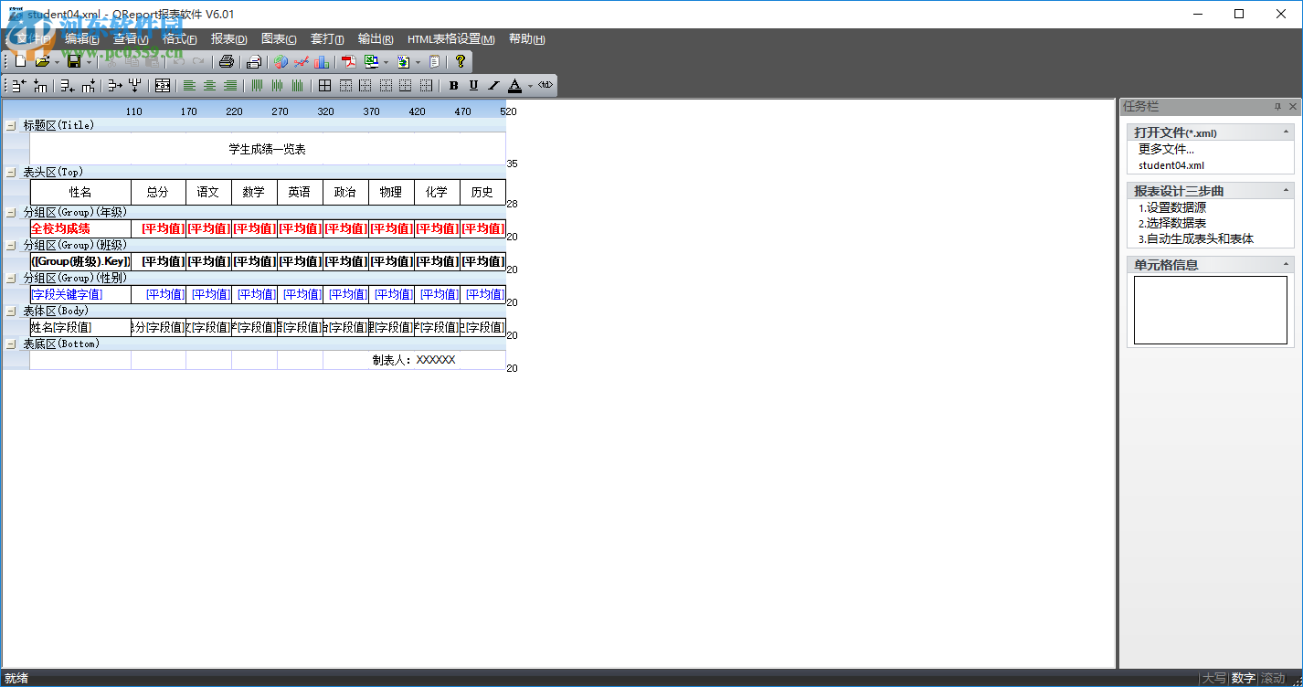This screenshot has width=1303, height=687.
Task: Select the 制表人: XXXXXX footer cell
Action: [x=414, y=360]
